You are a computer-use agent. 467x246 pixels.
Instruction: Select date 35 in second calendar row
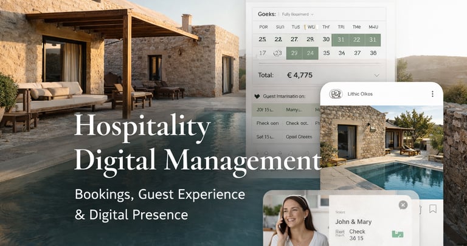pyautogui.click(x=327, y=53)
